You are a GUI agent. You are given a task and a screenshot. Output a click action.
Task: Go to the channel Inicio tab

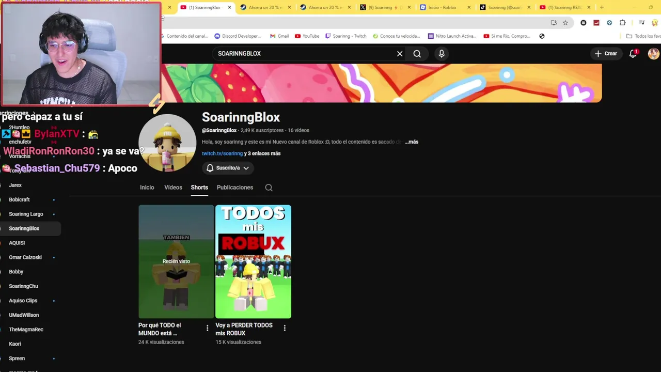tap(147, 188)
